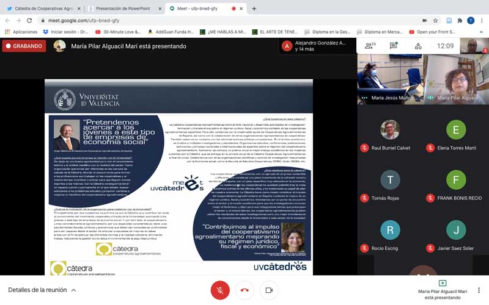Click the presenting screen share icon
Image resolution: width=489 pixels, height=305 pixels.
pyautogui.click(x=443, y=284)
